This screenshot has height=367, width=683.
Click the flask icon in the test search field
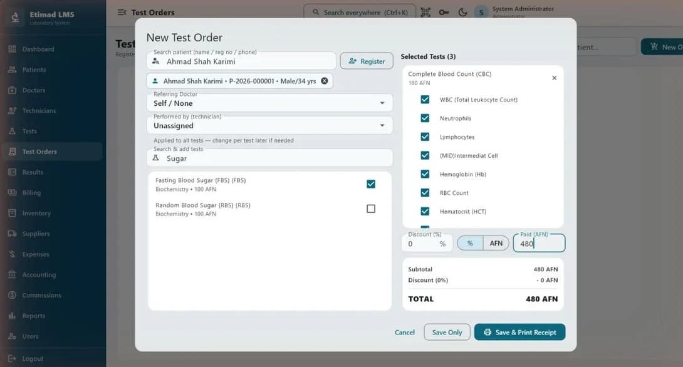coord(155,158)
